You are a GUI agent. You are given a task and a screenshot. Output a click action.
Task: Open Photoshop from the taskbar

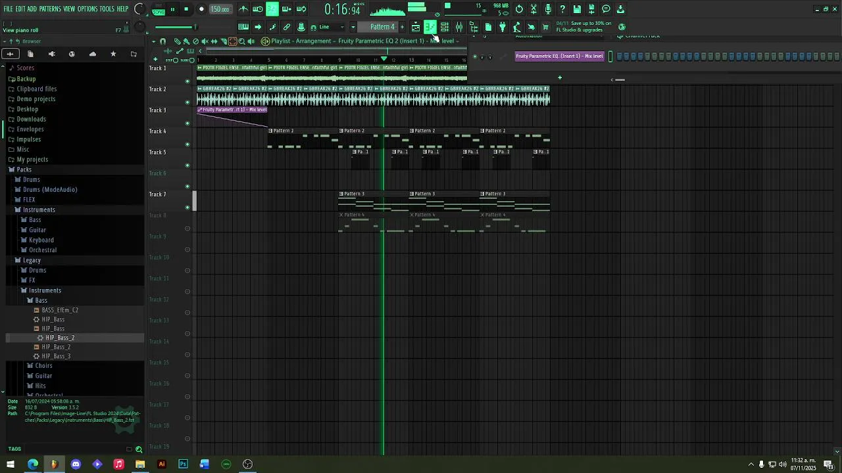[183, 464]
